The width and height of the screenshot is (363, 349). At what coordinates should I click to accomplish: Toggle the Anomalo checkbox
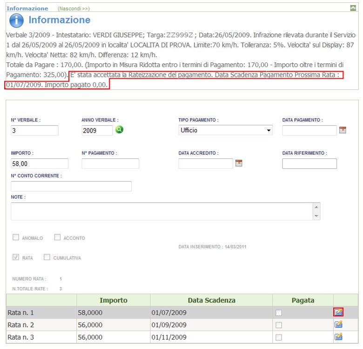coord(16,237)
